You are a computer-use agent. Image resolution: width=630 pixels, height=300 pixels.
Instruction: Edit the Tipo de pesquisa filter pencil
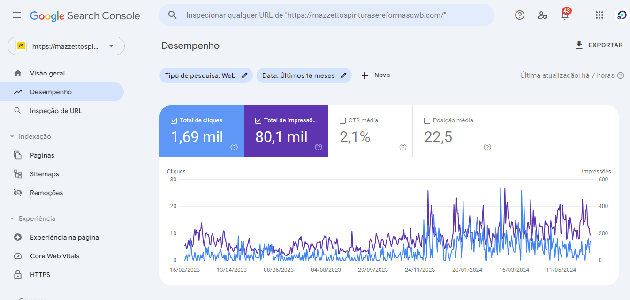[244, 75]
